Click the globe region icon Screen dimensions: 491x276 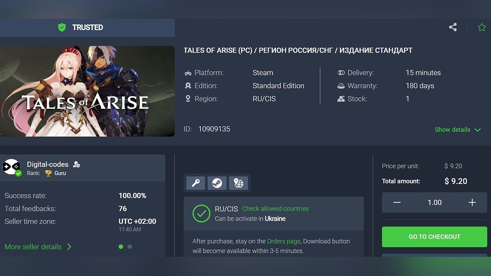[239, 183]
